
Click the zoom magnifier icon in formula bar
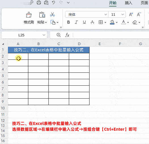click(x=59, y=35)
